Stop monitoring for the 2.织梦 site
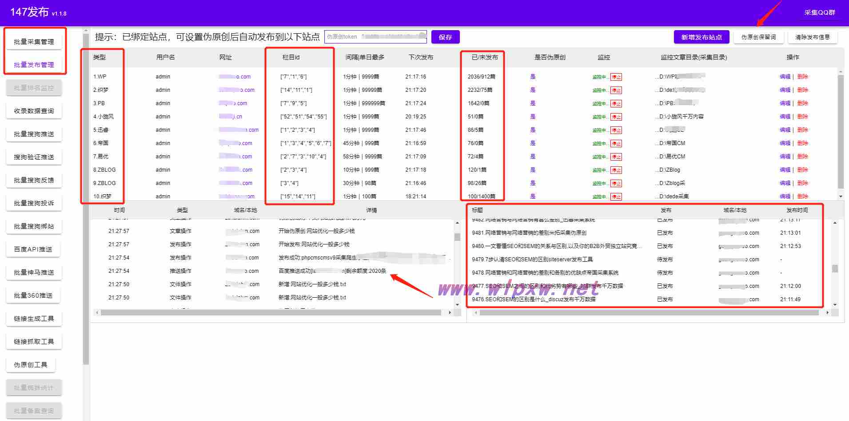The height and width of the screenshot is (421, 849). [x=616, y=90]
